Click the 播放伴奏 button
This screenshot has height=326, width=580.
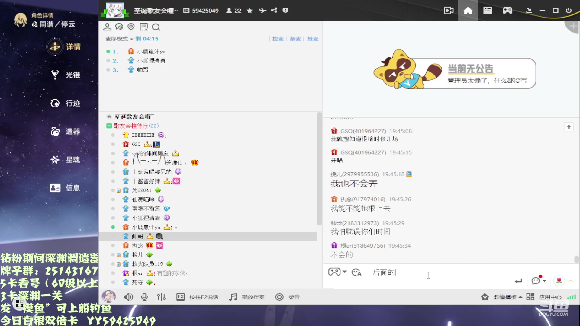[x=247, y=297]
